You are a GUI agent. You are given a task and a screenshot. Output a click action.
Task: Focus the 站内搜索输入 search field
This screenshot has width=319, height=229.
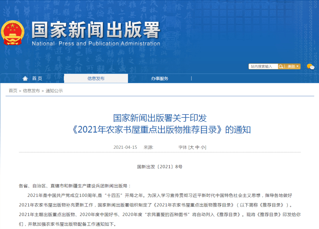point(263,66)
